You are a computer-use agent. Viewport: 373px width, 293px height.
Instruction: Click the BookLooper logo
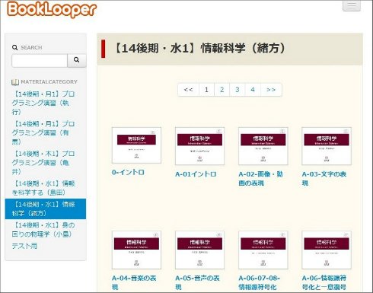pyautogui.click(x=52, y=9)
